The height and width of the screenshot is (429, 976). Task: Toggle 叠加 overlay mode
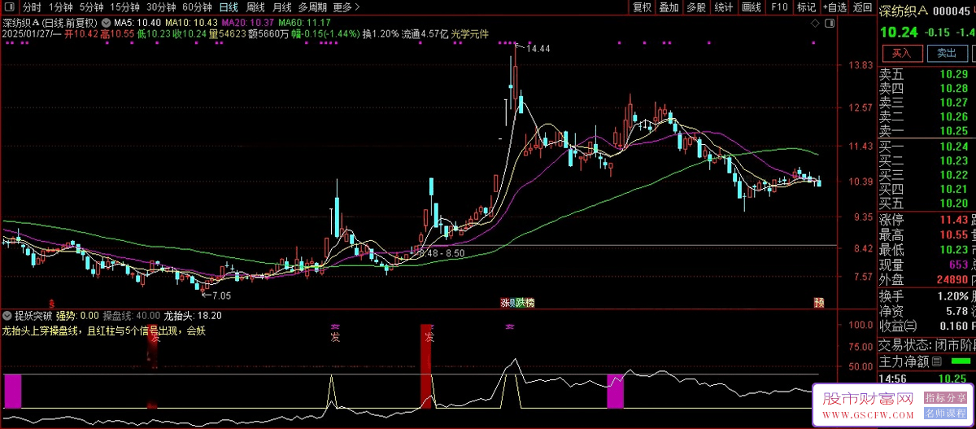669,7
